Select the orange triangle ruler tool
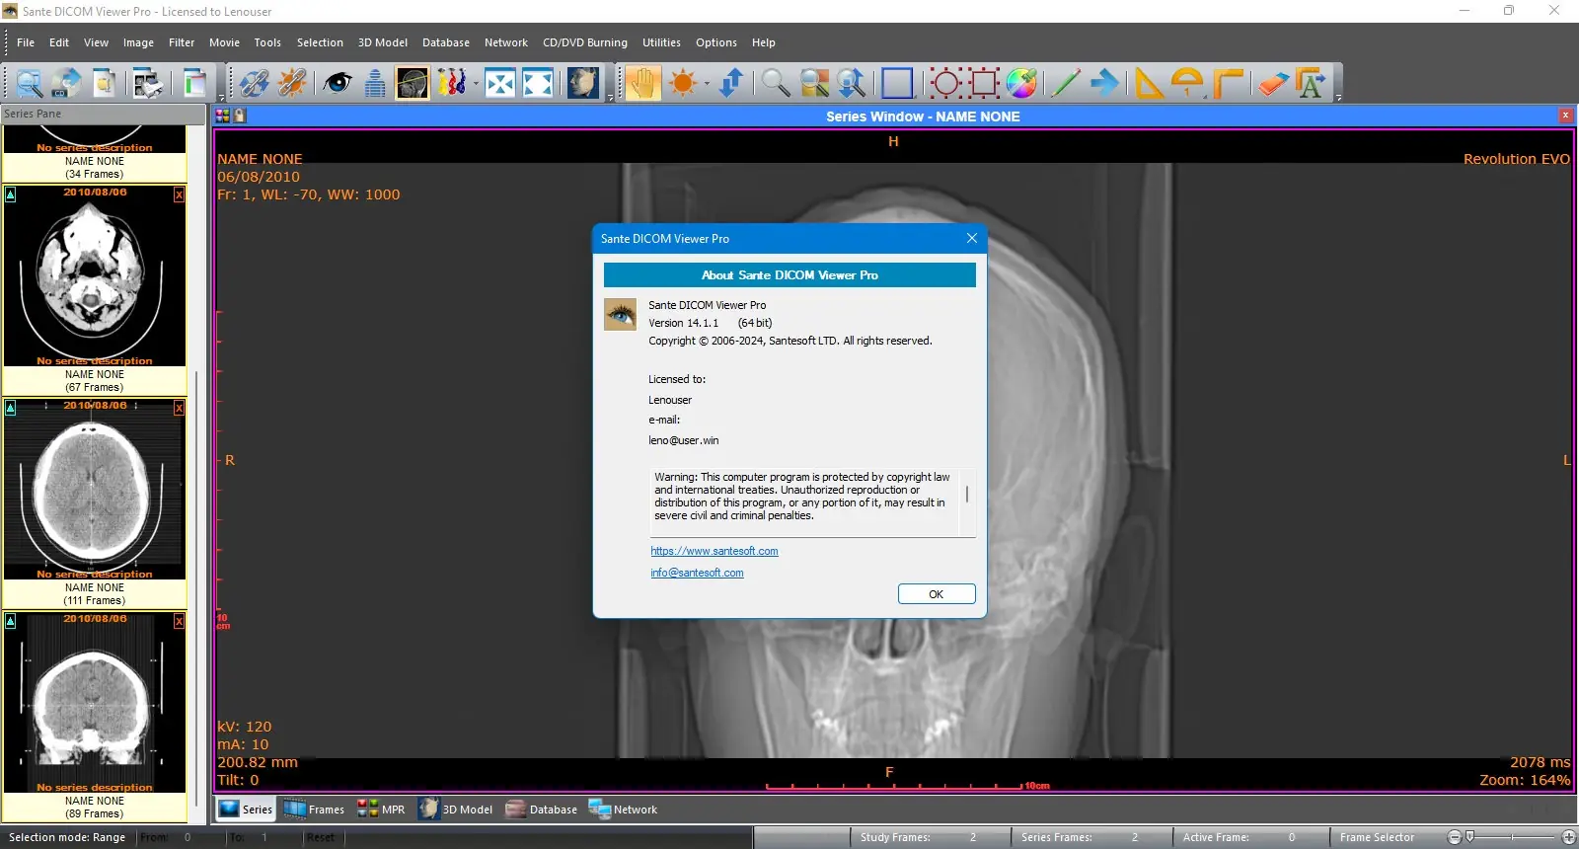 pos(1148,83)
